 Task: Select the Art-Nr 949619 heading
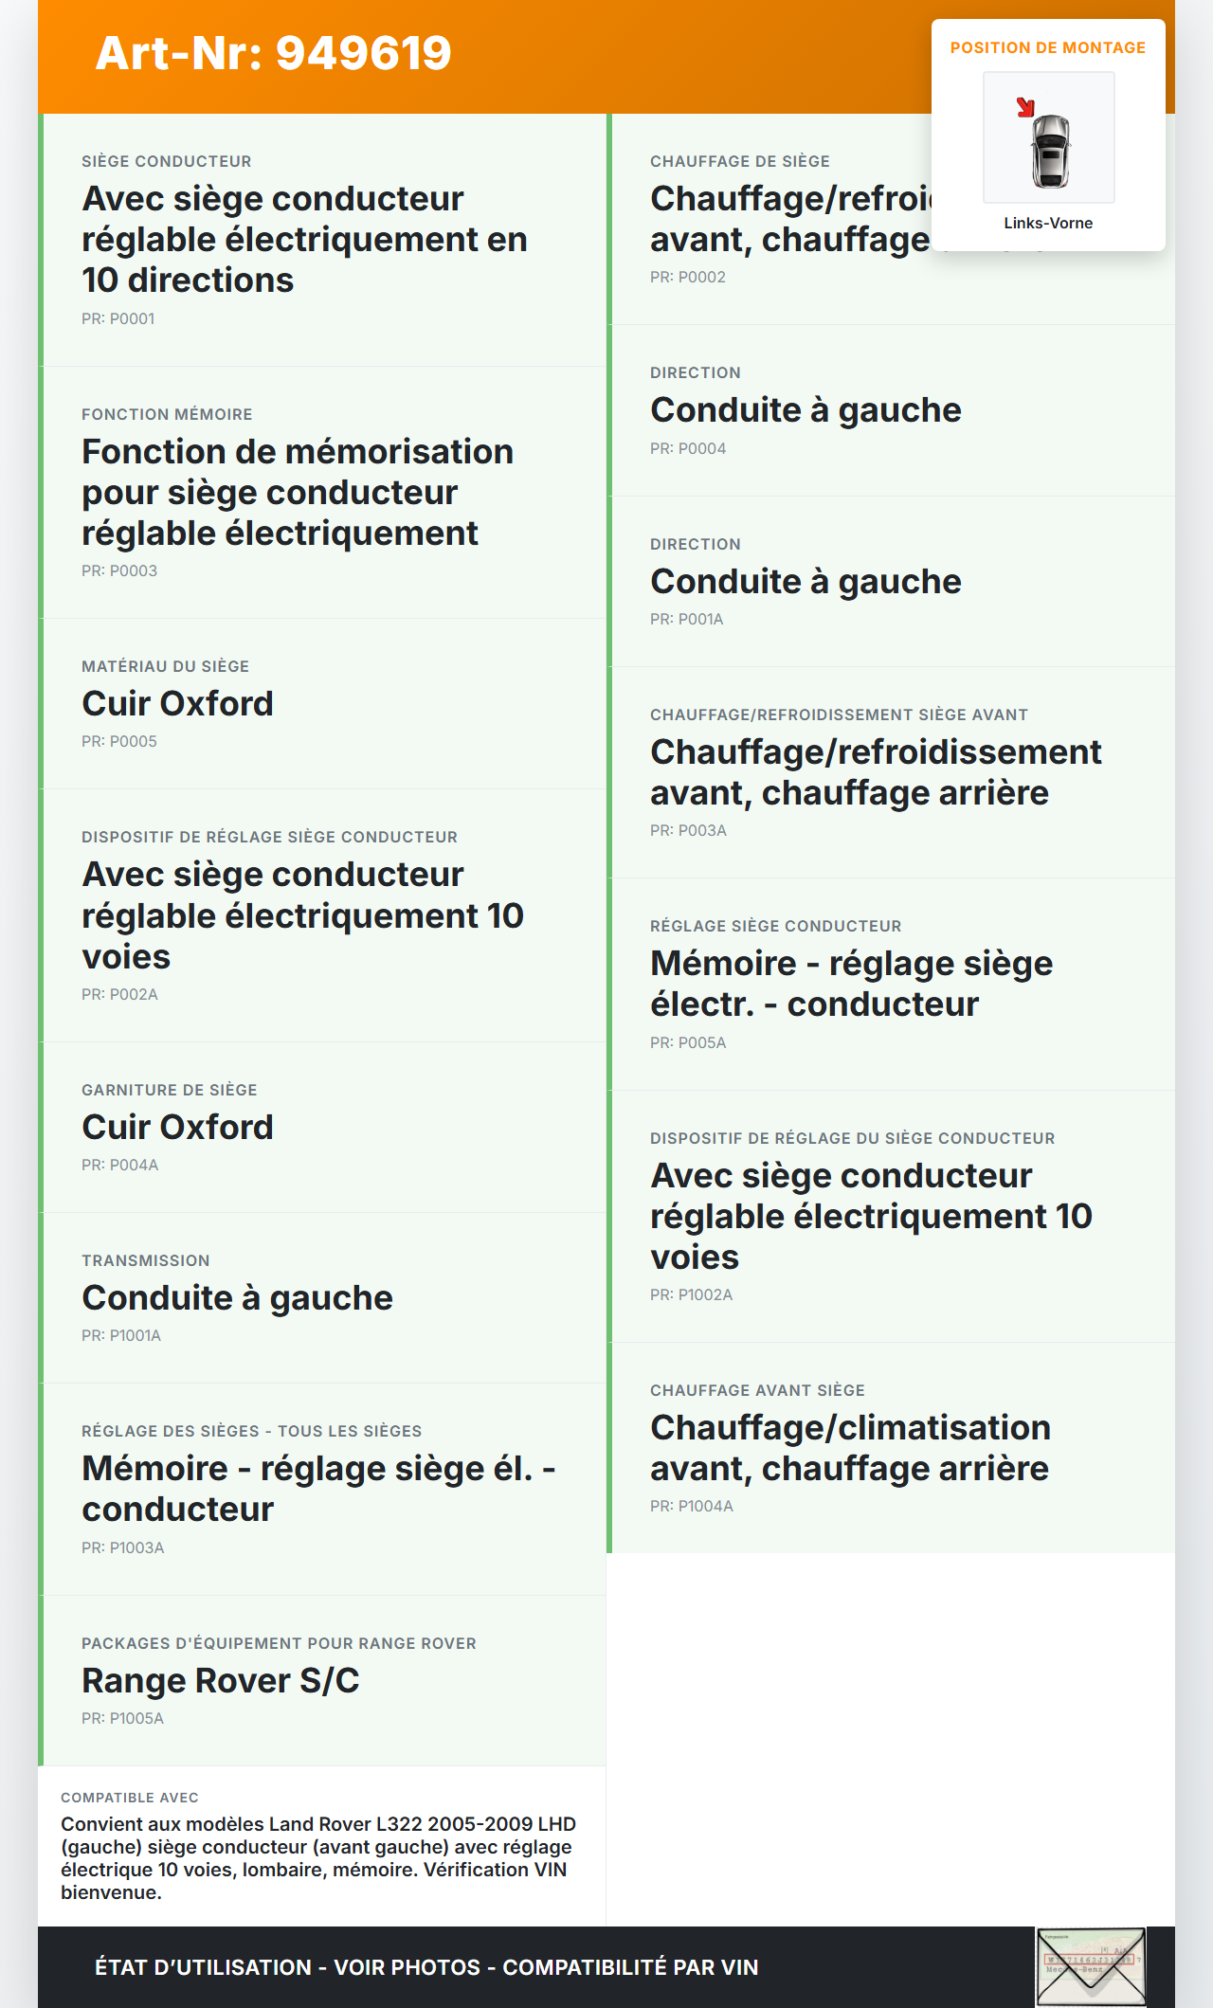(x=273, y=53)
